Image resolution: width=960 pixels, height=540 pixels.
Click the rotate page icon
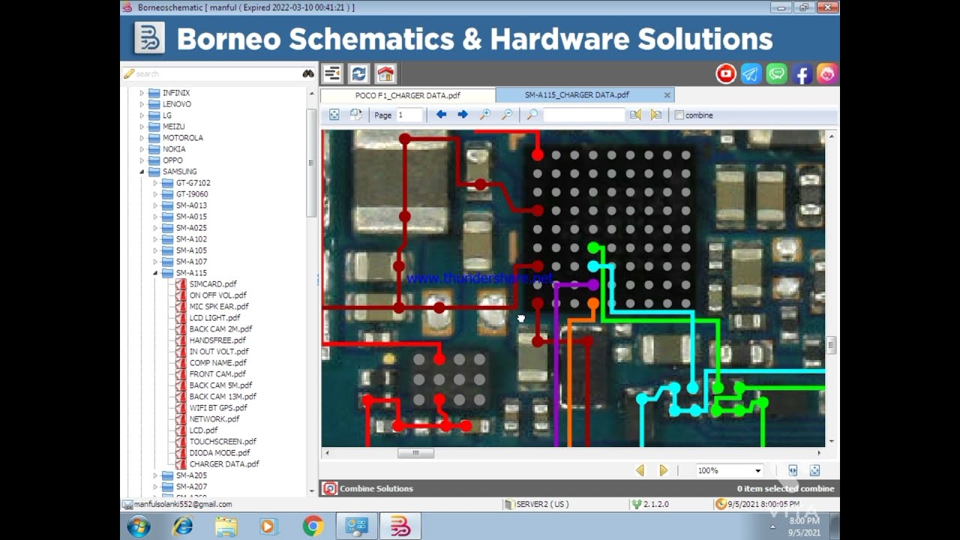pyautogui.click(x=355, y=115)
